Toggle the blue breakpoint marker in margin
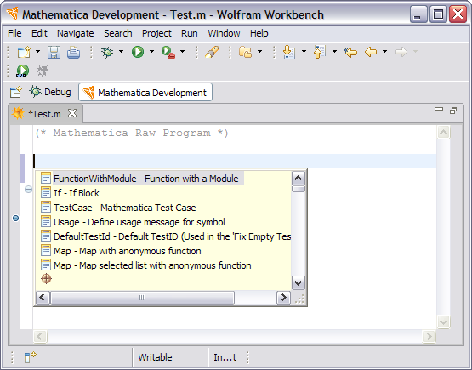The height and width of the screenshot is (370, 472). pos(15,218)
